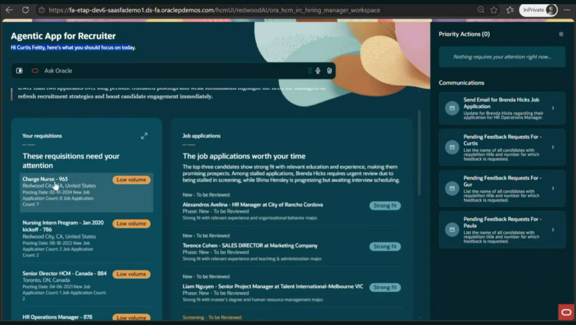This screenshot has height=325, width=576.
Task: Click Strong fit badge for Alexandros Avelina
Action: click(385, 206)
